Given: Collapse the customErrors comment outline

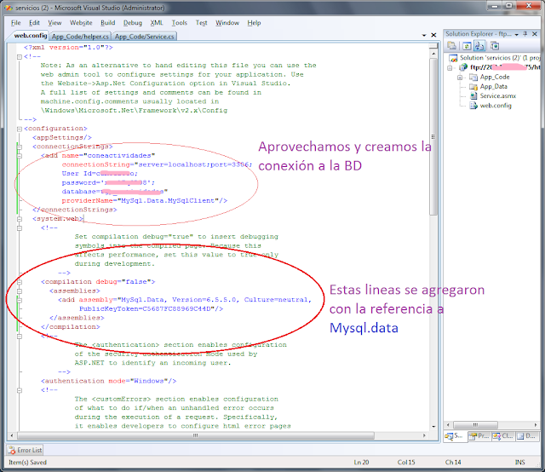Looking at the screenshot, I should [x=20, y=390].
